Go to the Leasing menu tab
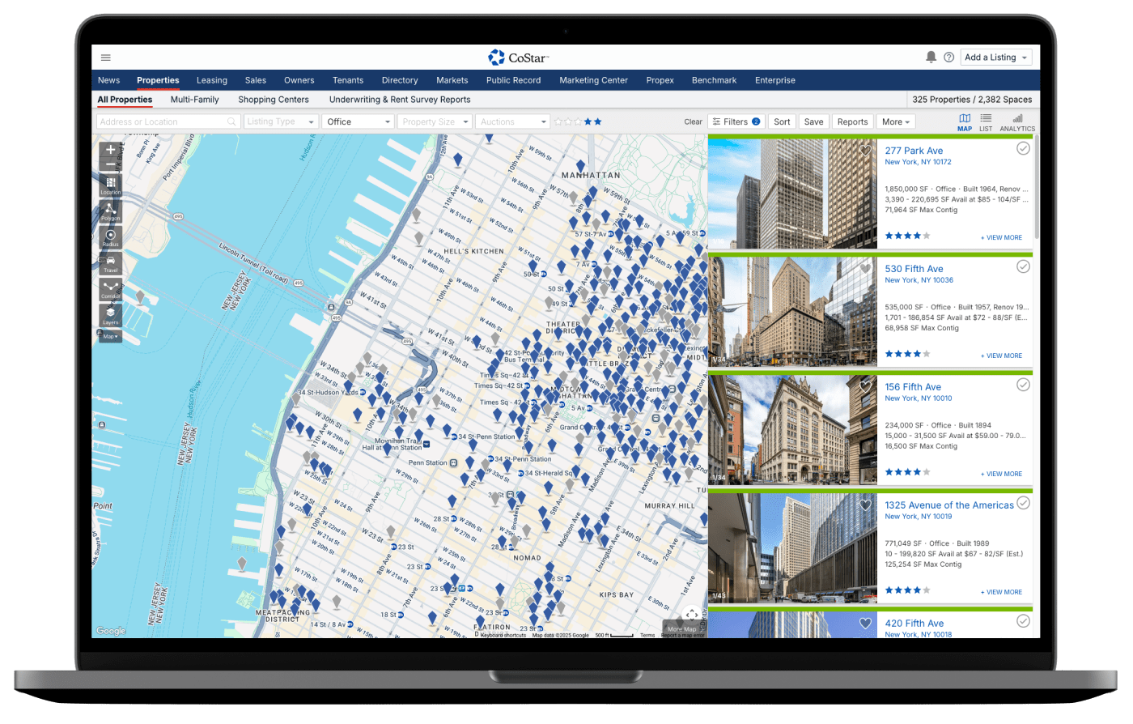 [x=211, y=80]
